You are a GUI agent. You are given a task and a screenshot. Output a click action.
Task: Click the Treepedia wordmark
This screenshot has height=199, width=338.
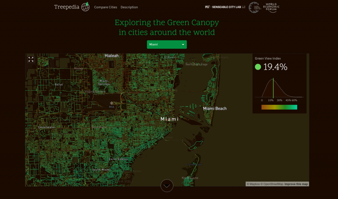(x=67, y=7)
